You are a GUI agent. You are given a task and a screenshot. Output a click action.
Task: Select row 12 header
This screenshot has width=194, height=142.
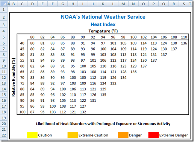(3, 78)
